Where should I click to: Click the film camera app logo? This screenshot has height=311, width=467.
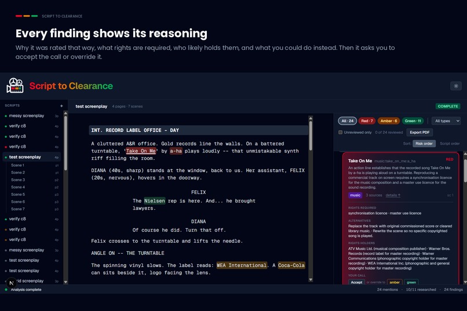coord(15,86)
